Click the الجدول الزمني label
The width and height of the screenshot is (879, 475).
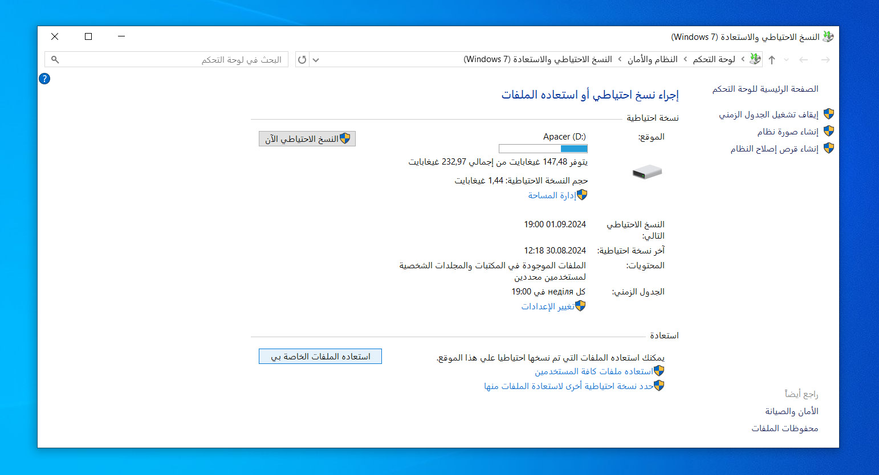point(638,292)
